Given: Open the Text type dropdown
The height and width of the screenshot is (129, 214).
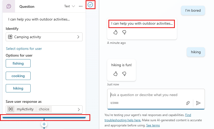Looking at the screenshot, I should click(70, 6).
